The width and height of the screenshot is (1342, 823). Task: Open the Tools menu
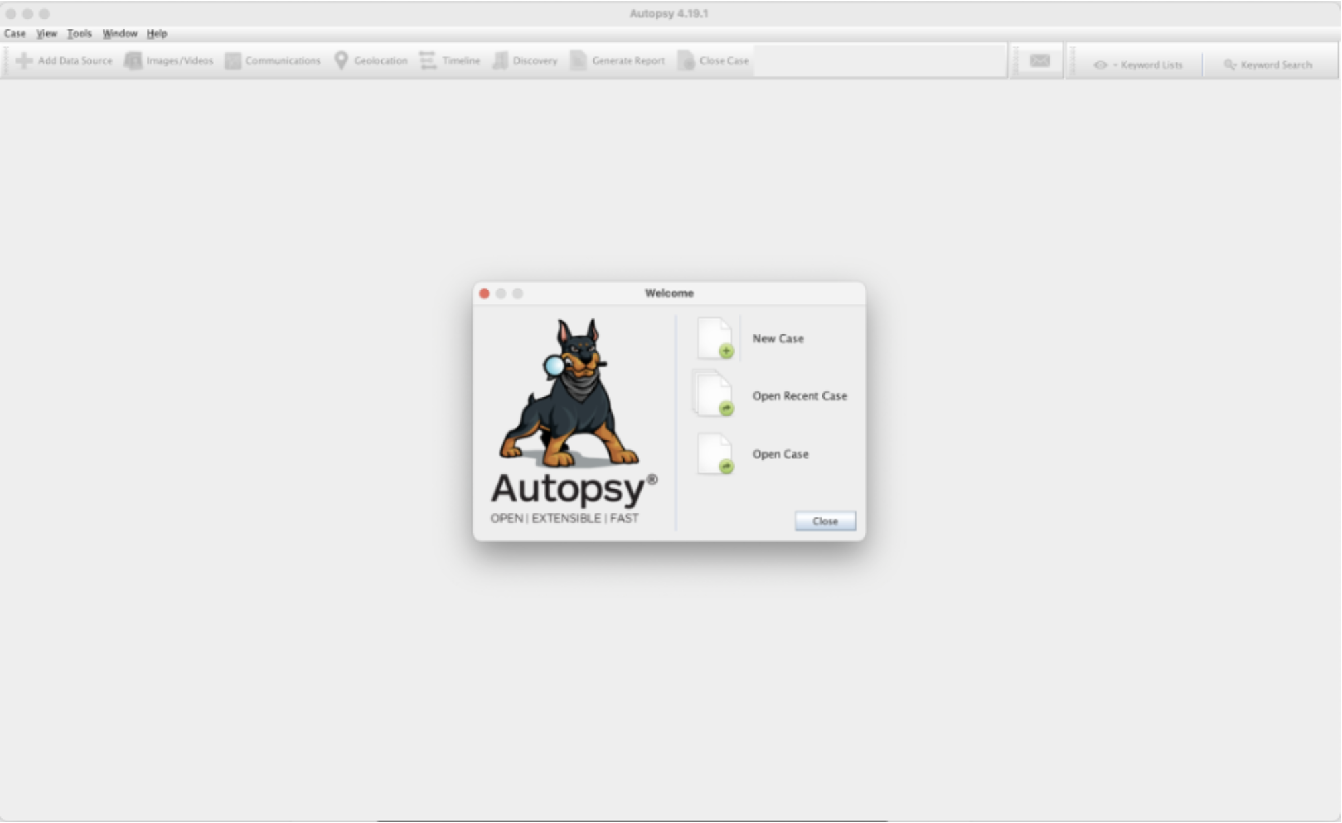tap(80, 33)
